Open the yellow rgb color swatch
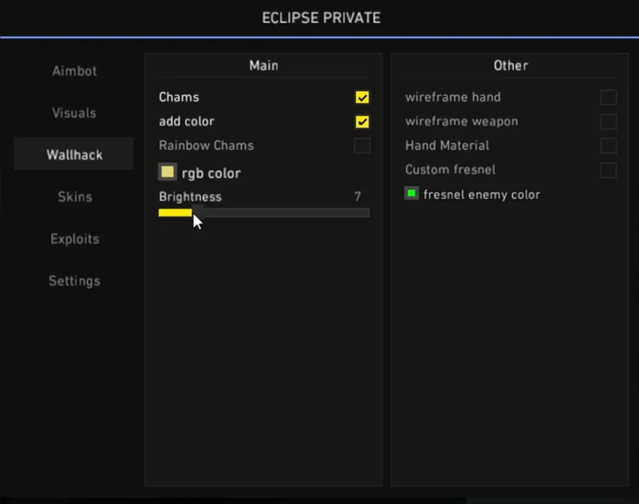 pos(167,172)
